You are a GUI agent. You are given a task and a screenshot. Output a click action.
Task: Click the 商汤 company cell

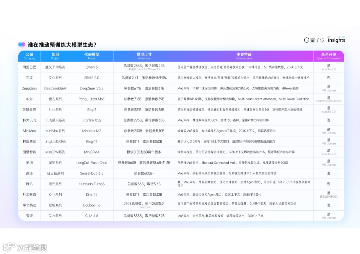pyautogui.click(x=29, y=173)
